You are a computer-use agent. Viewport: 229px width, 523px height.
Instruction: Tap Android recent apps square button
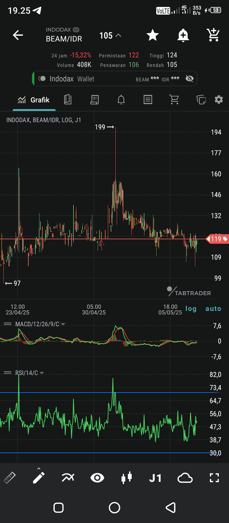[58, 507]
